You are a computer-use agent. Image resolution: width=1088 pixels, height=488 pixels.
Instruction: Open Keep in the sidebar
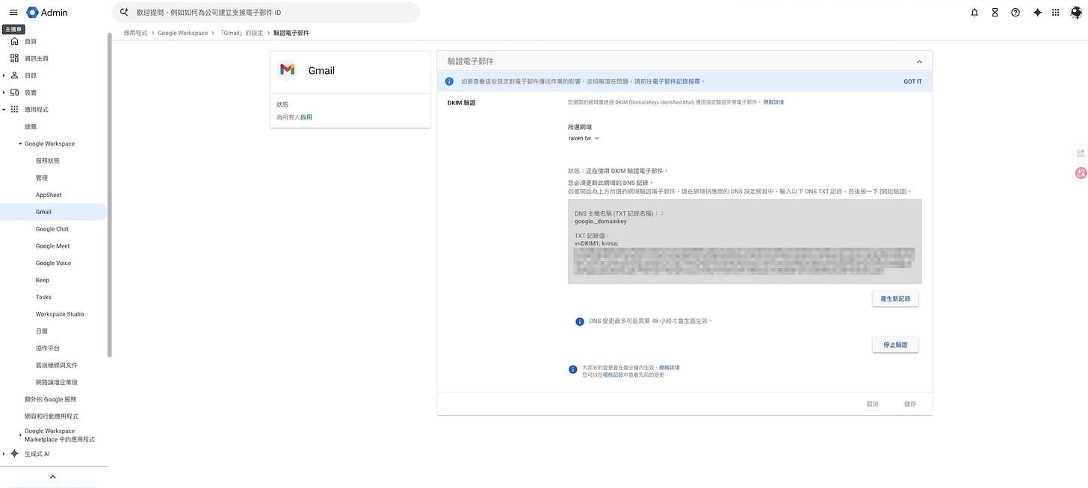point(43,280)
